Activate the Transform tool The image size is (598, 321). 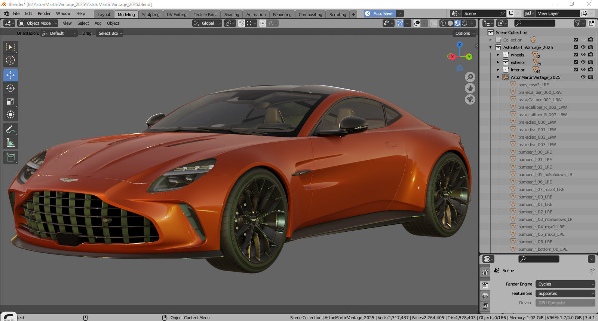pos(10,114)
